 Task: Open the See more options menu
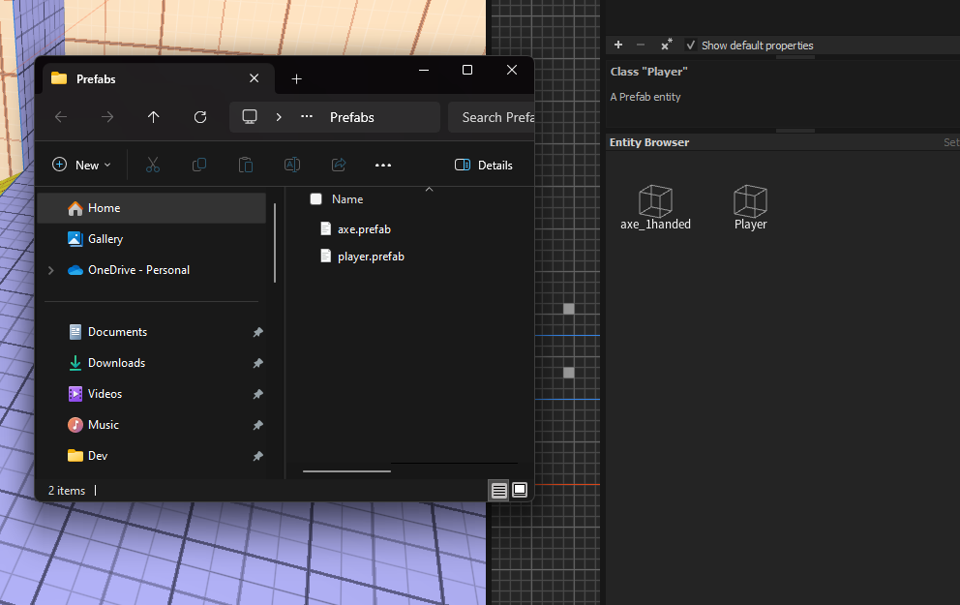[383, 165]
